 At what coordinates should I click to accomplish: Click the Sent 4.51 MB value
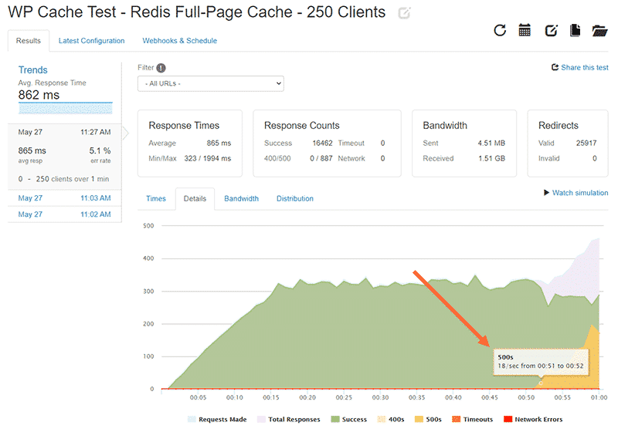491,143
